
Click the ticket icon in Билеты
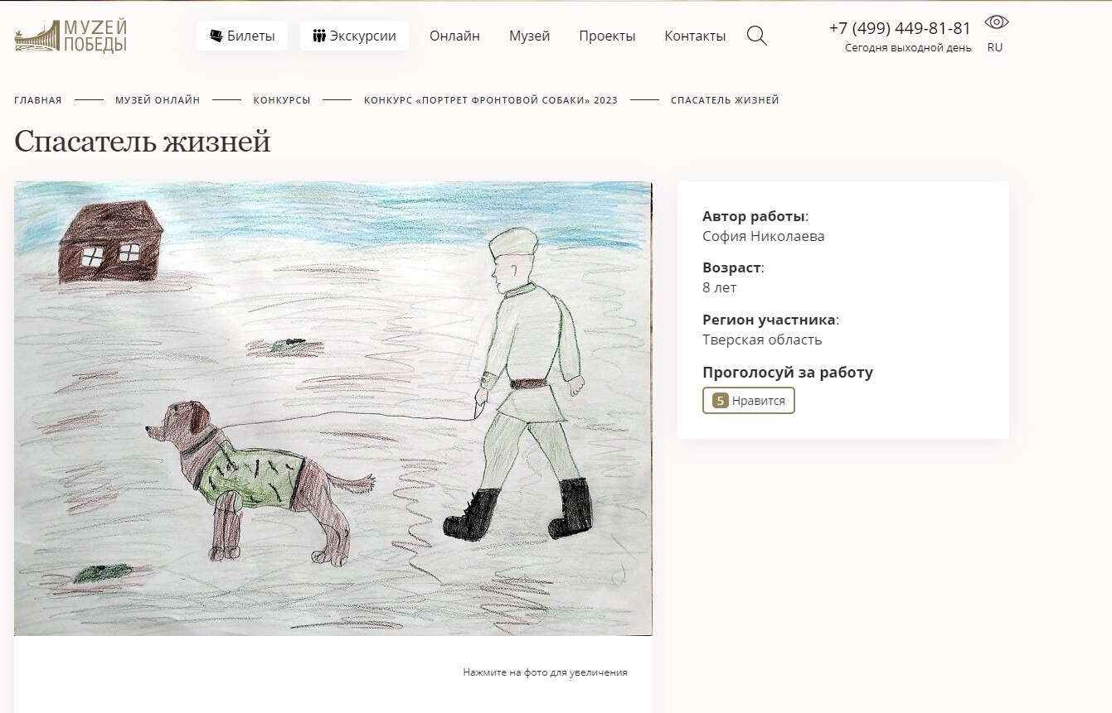[216, 36]
